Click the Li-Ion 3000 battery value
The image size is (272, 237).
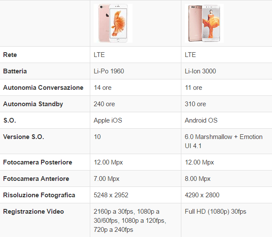click(x=200, y=71)
